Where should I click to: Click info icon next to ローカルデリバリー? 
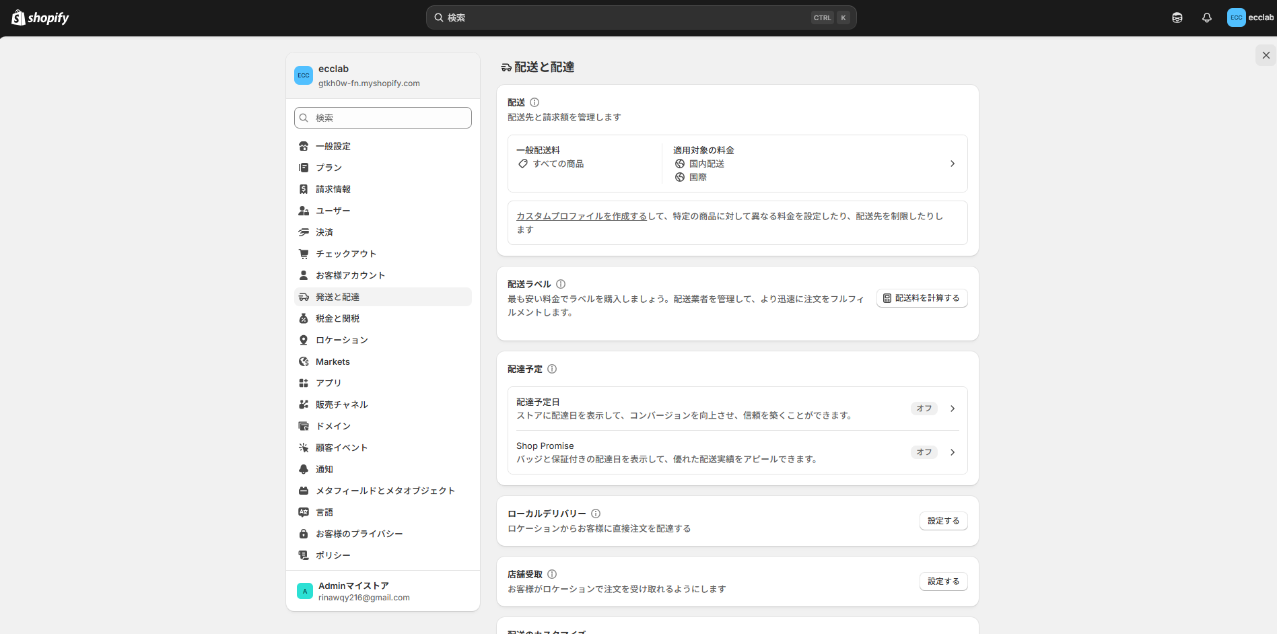tap(596, 514)
